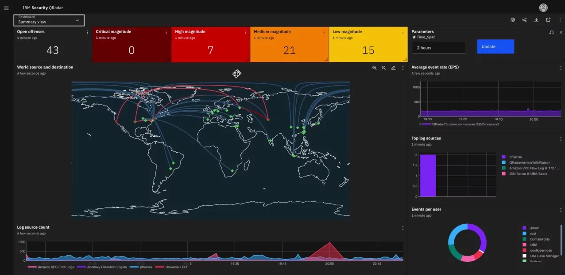Toggle Amazon VPC Flow Log legend in Top log sources
Viewport: 565px width, 275px height.
(x=530, y=168)
